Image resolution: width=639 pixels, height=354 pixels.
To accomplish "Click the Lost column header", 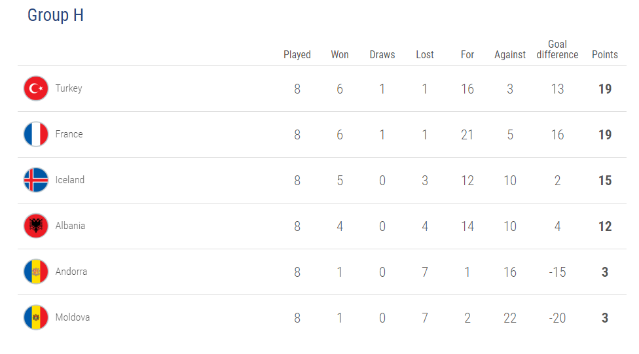I will click(x=425, y=55).
